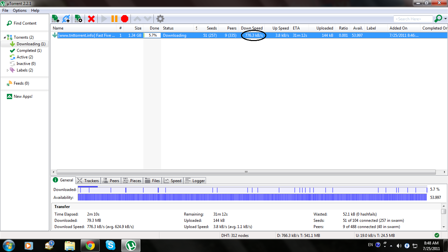
Task: Click the volume speaker tray icon
Action: coord(399,245)
